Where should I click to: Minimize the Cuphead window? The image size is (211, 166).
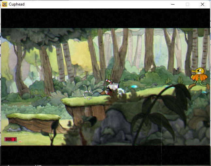tap(172, 4)
